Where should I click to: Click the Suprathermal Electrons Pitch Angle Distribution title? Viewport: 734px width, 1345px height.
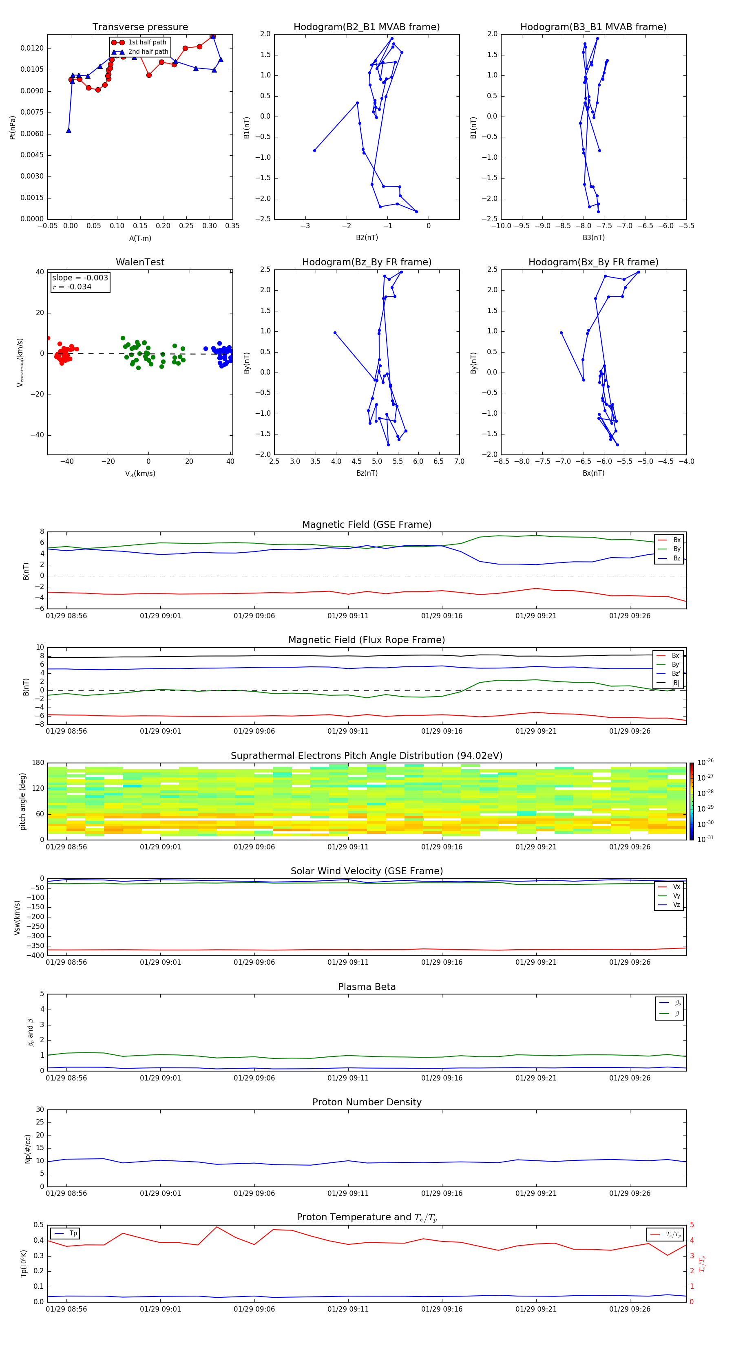pos(367,756)
